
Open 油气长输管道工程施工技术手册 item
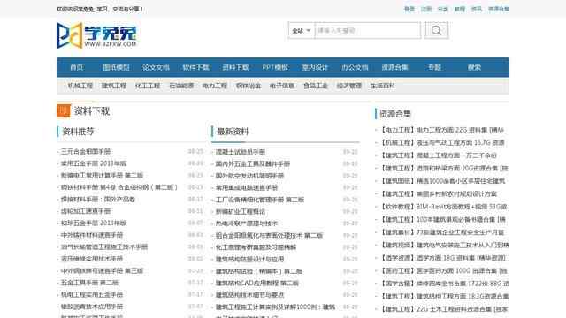104,246
